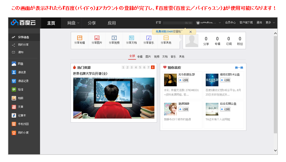Open 手机找回 find phone in sidebar

[x=24, y=124]
